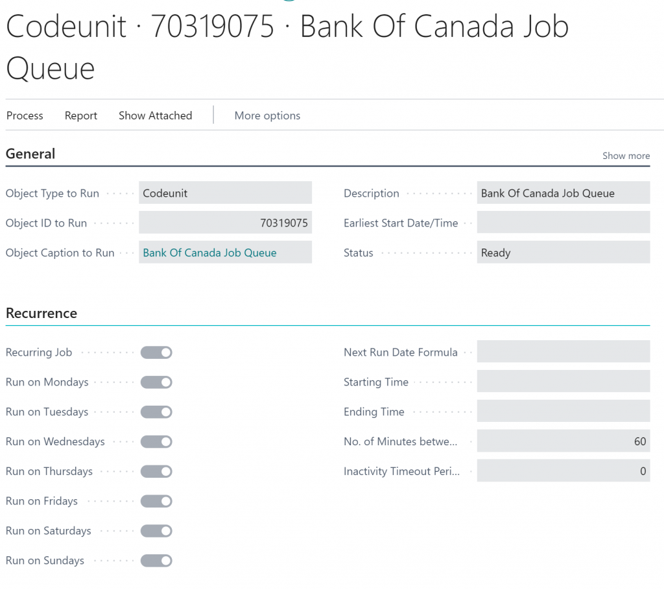664x590 pixels.
Task: Click the Earliest Start Date/Time label
Action: pyautogui.click(x=401, y=223)
